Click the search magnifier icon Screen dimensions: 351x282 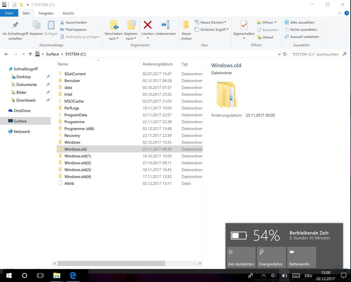pos(345,54)
